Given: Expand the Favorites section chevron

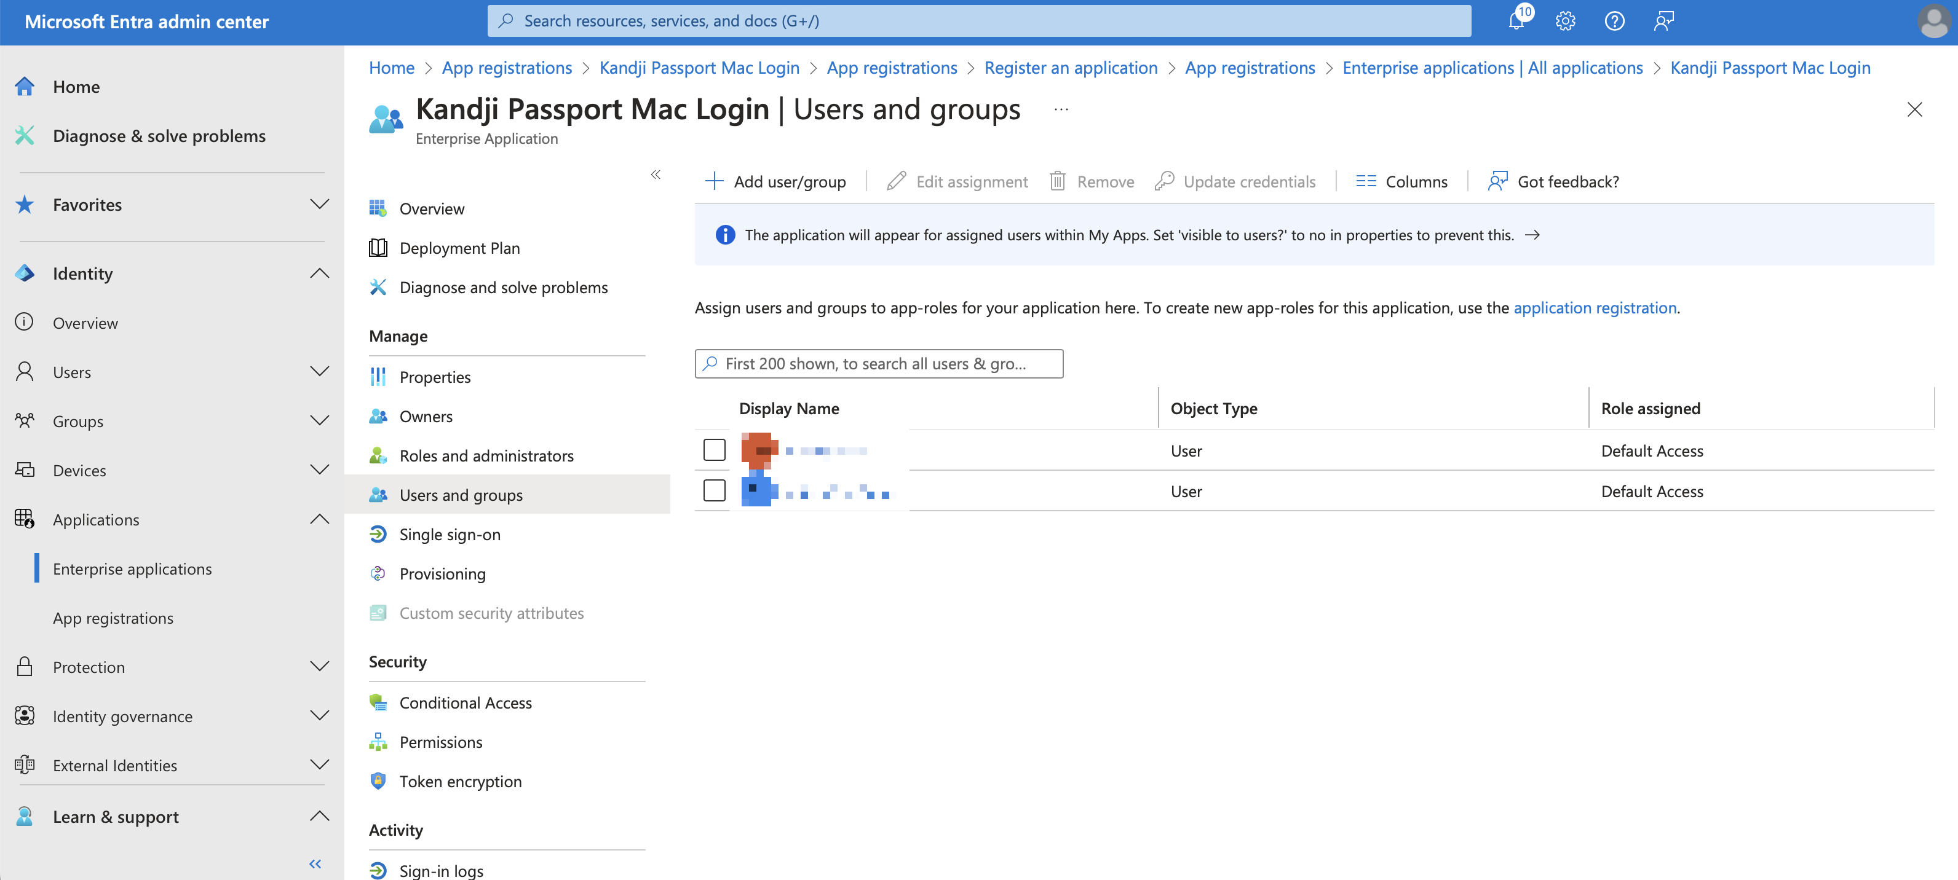Looking at the screenshot, I should [x=320, y=204].
